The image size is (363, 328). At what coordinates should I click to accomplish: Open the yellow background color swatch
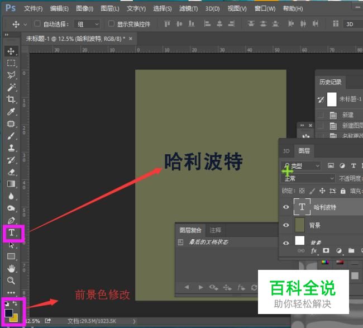[15, 319]
